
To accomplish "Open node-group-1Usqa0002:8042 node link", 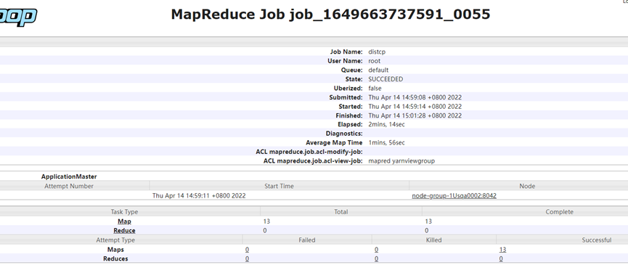I will coord(454,196).
